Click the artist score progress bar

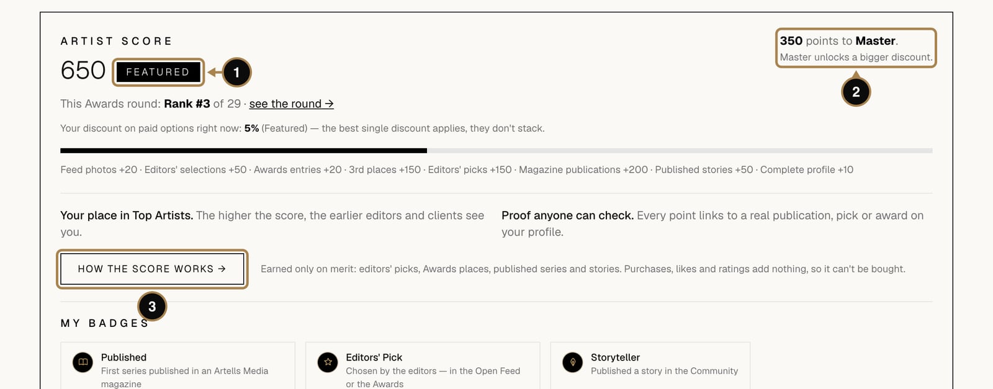coord(496,150)
